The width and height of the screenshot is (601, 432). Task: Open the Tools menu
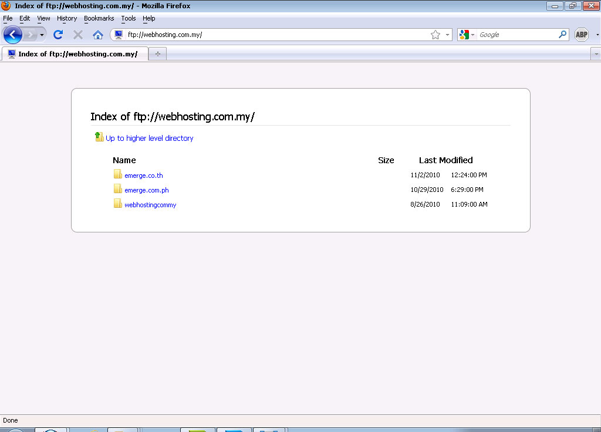(128, 18)
